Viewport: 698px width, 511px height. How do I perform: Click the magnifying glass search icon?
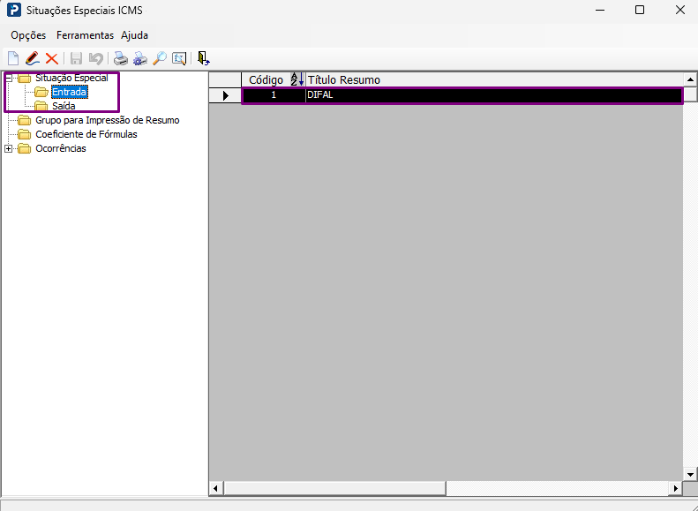click(x=160, y=58)
